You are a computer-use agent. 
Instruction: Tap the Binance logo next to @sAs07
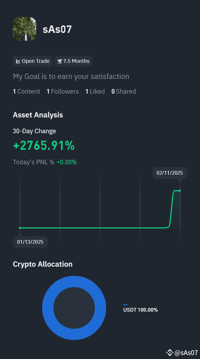[x=170, y=353]
